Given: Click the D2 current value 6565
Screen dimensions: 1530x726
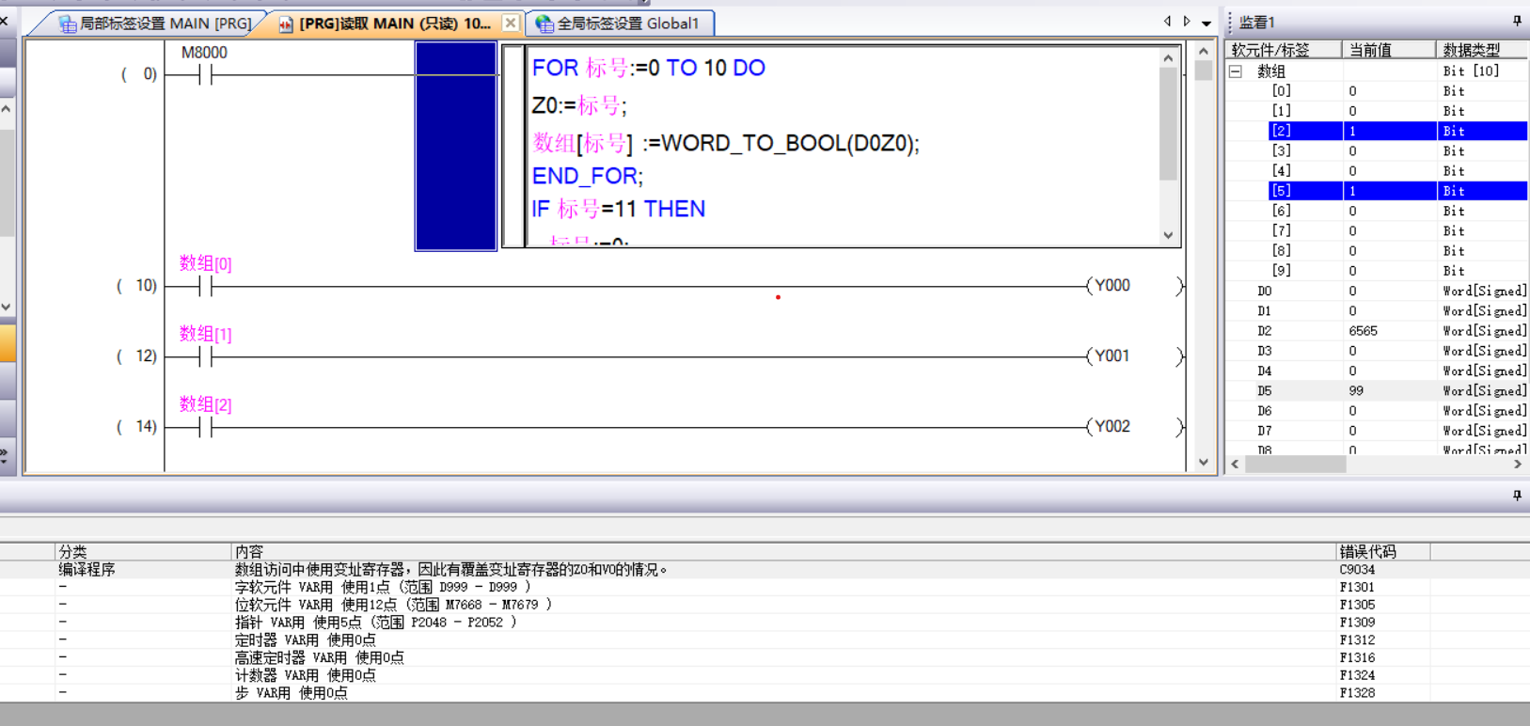Looking at the screenshot, I should (1364, 331).
